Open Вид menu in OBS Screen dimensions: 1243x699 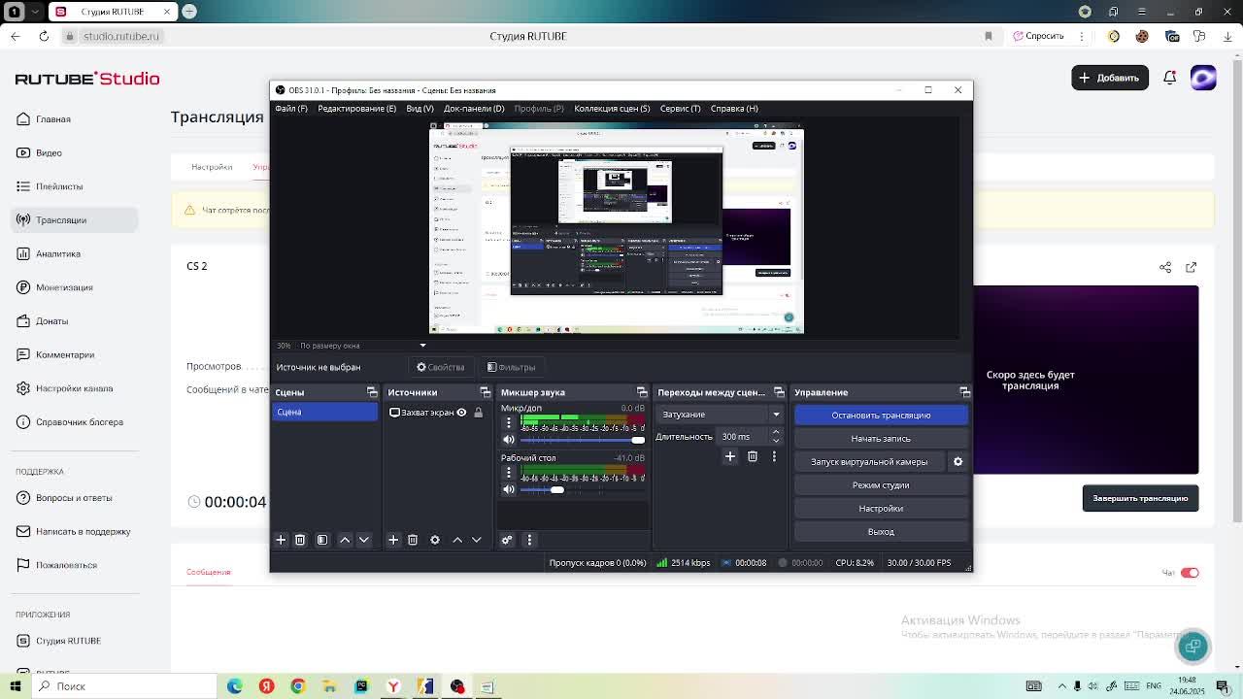click(x=420, y=109)
